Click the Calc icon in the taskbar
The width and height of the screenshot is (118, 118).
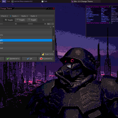pyautogui.click(x=42, y=1)
